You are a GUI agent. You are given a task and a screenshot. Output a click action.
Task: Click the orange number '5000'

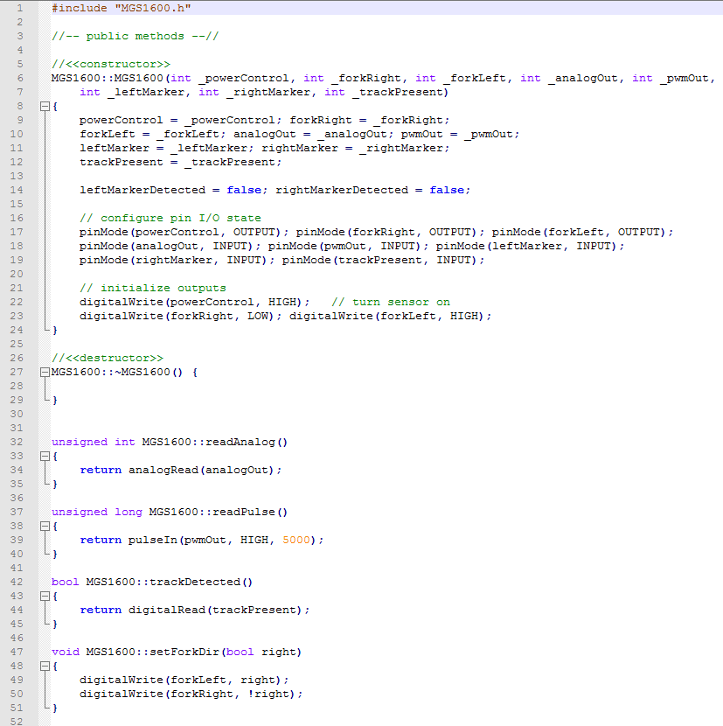[x=295, y=540]
